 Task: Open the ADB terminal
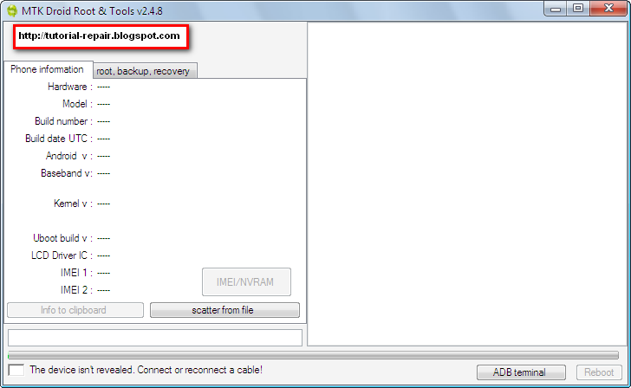(x=521, y=372)
